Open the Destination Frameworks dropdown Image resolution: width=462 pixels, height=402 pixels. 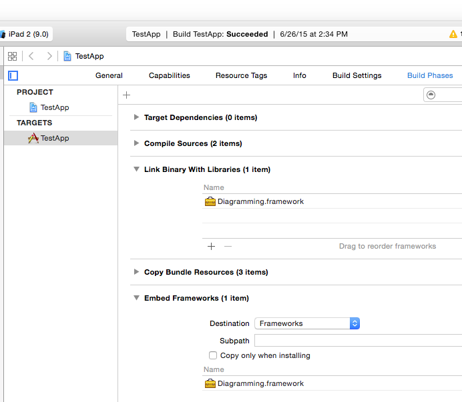click(307, 323)
